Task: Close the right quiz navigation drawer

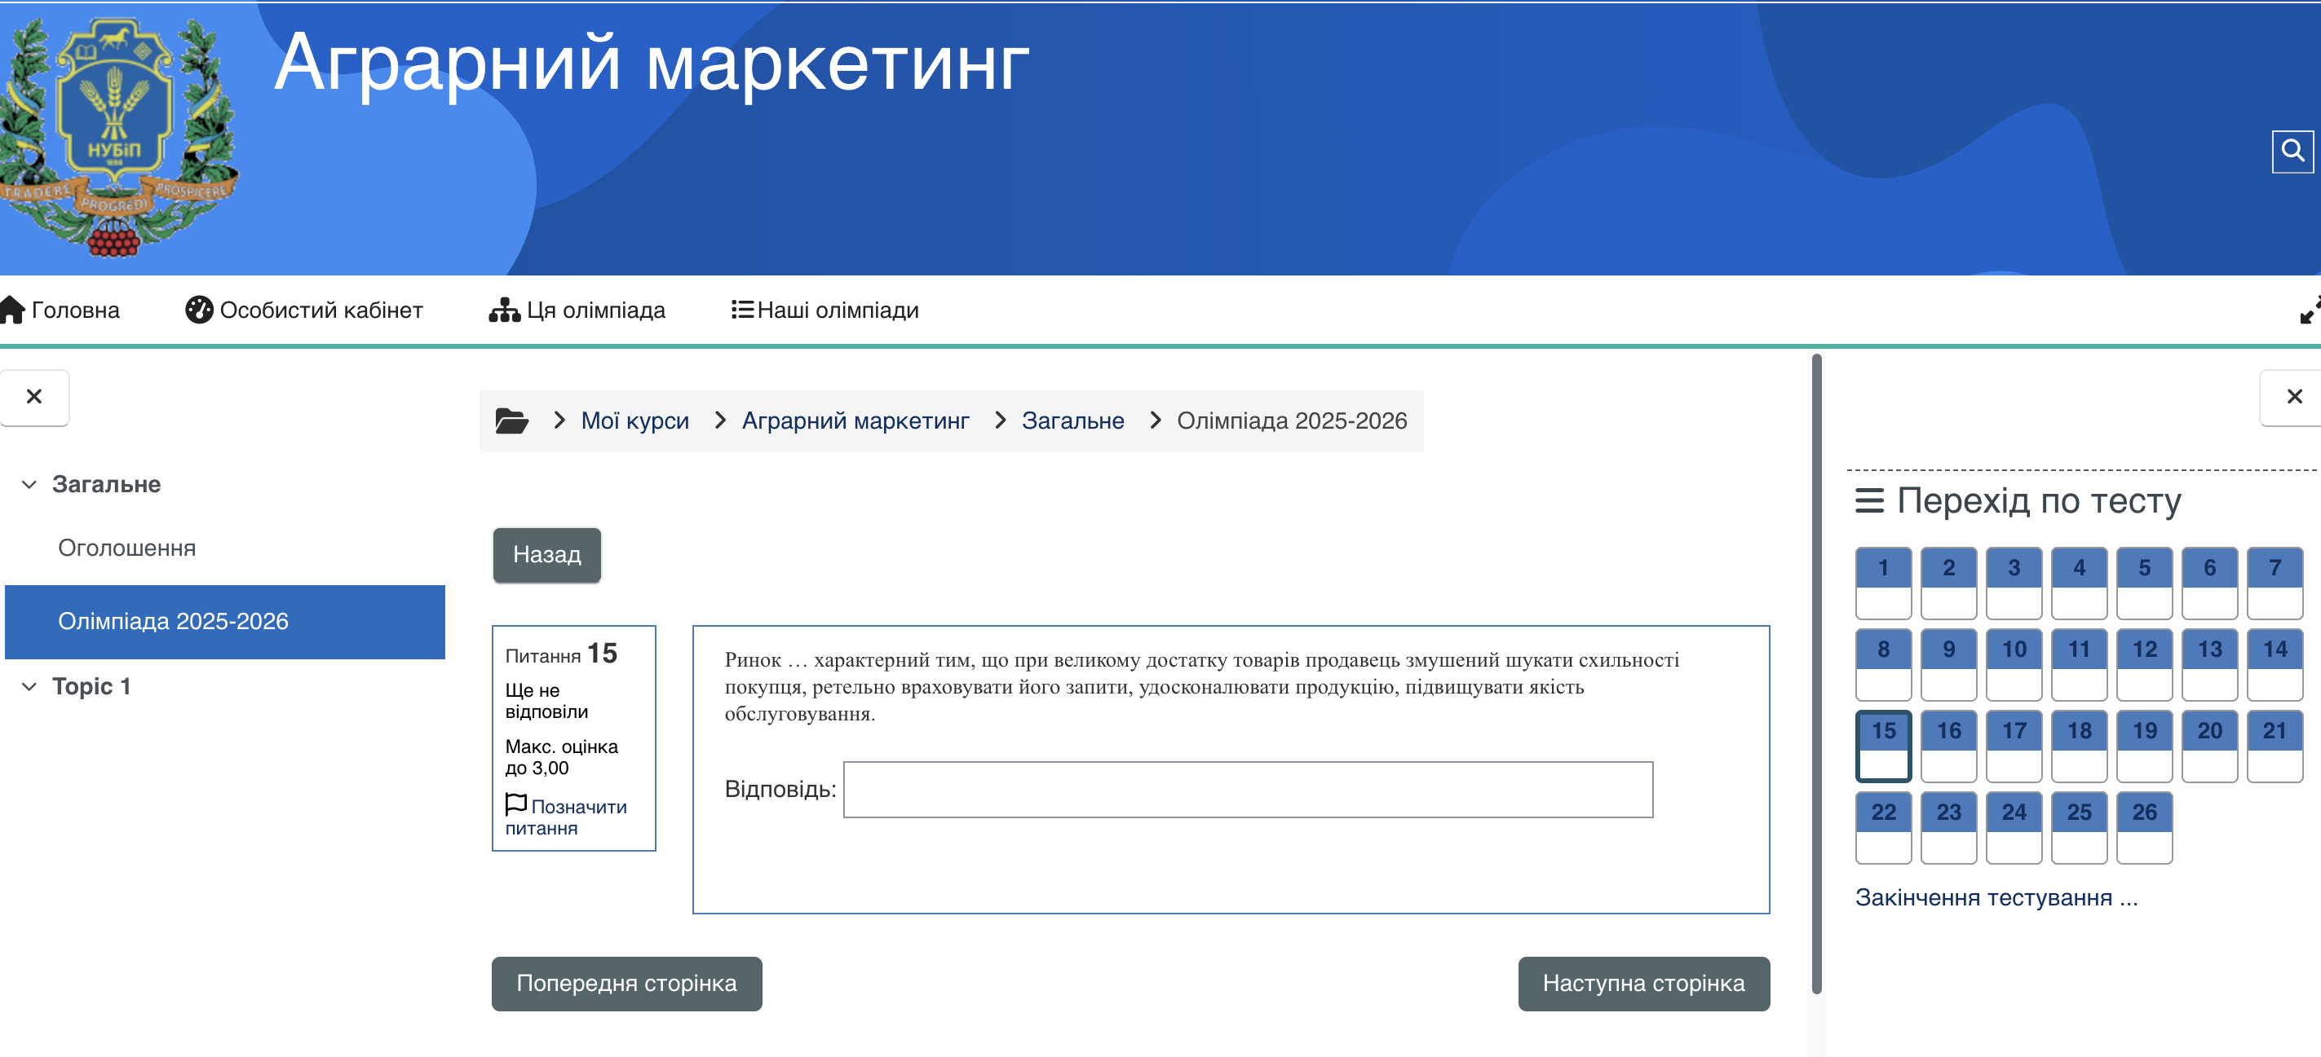Action: (x=2294, y=397)
